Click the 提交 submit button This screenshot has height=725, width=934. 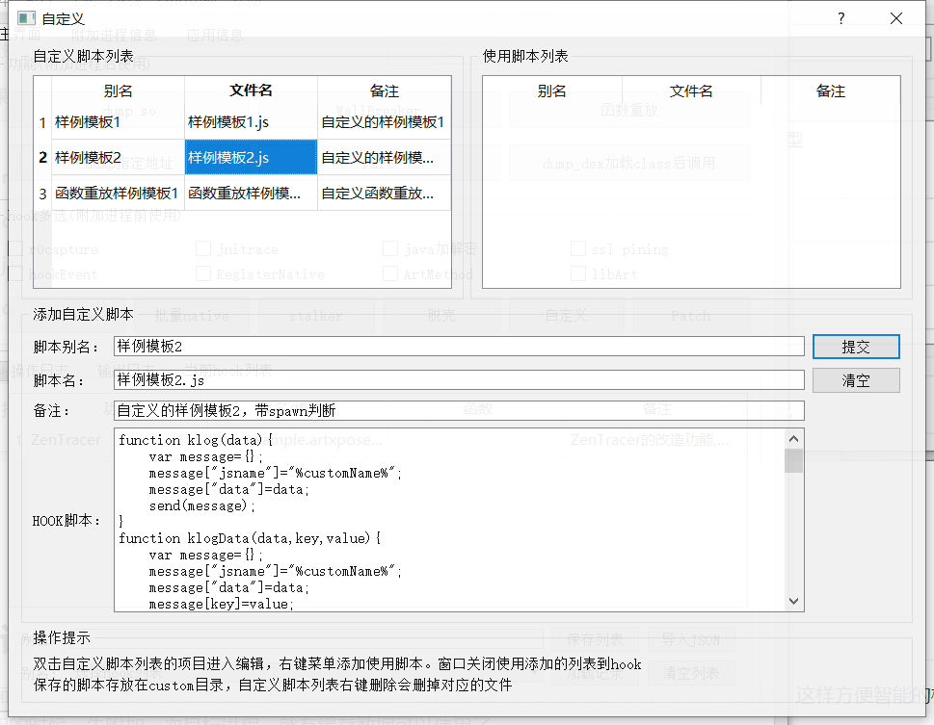pos(856,347)
